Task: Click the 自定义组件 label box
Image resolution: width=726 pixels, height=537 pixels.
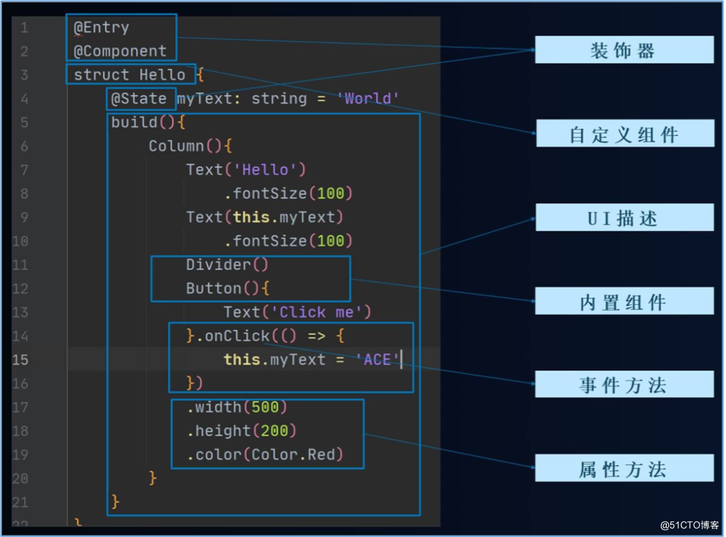Action: pos(624,134)
